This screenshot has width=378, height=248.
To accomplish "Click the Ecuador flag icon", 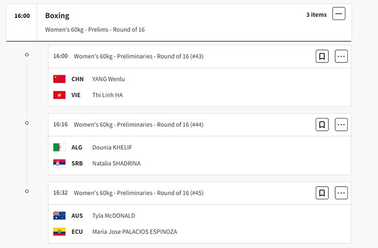I will [x=59, y=232].
